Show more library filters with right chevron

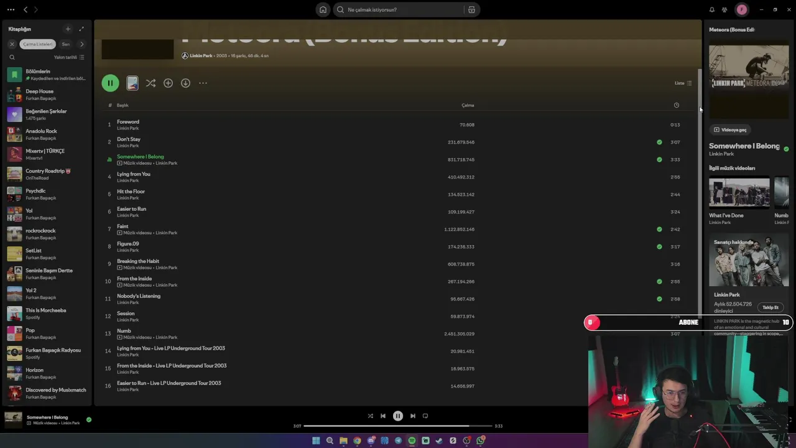coord(81,44)
